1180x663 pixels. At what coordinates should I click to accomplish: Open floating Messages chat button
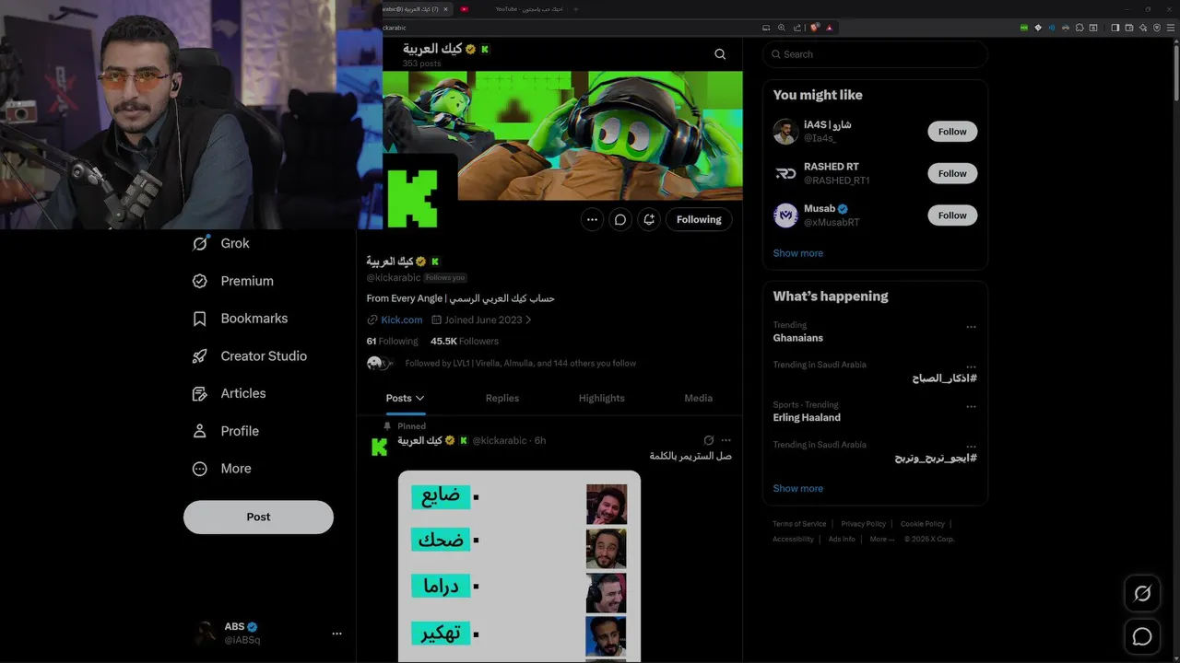pos(1142,636)
